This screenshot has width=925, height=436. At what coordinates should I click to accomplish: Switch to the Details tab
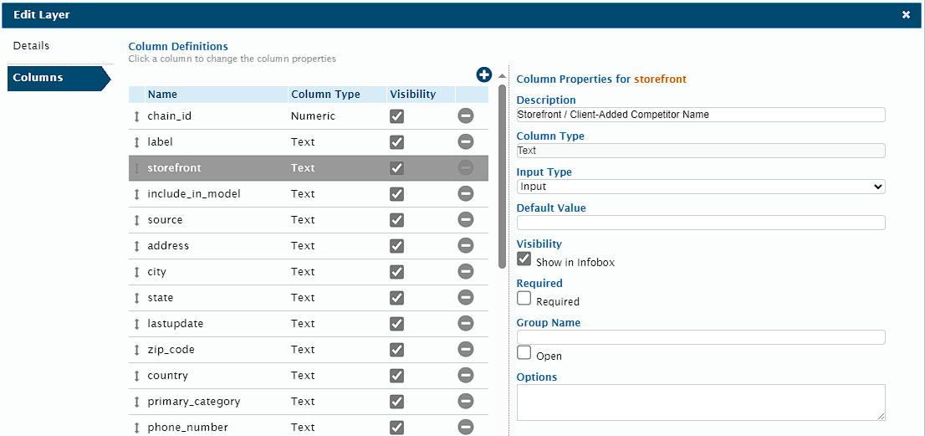tap(32, 46)
